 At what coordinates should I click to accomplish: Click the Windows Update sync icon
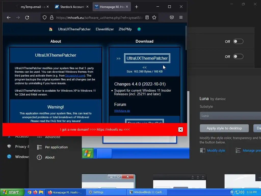9,156
